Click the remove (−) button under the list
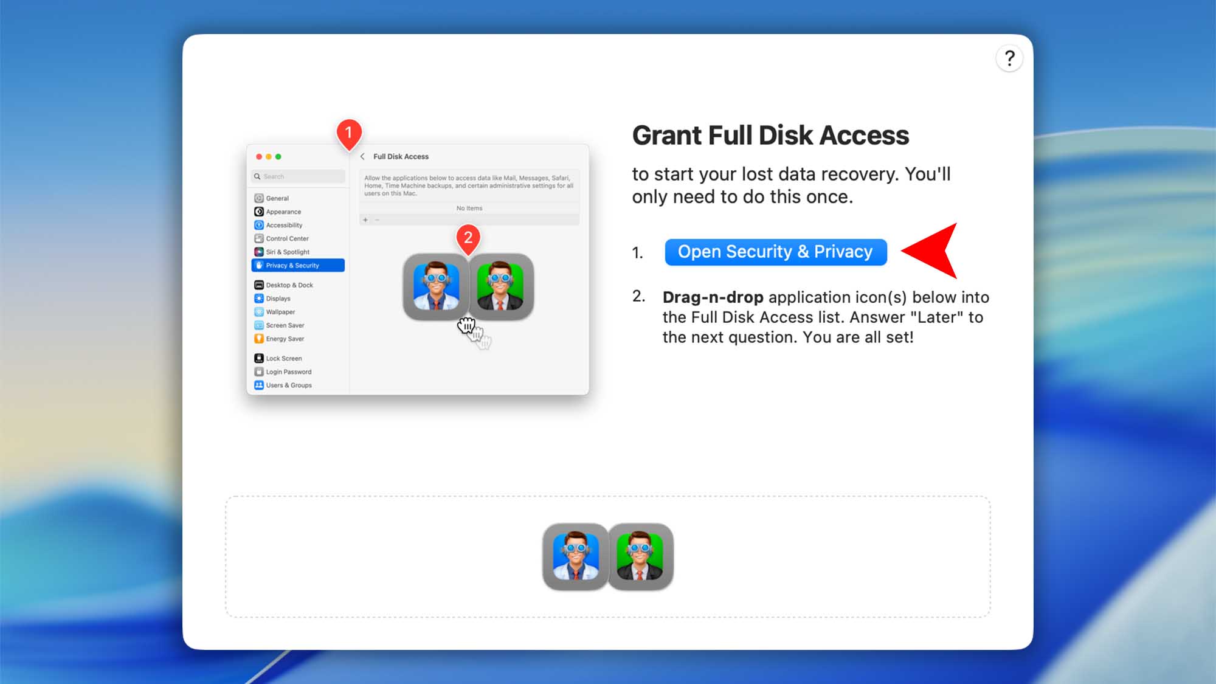 (377, 219)
